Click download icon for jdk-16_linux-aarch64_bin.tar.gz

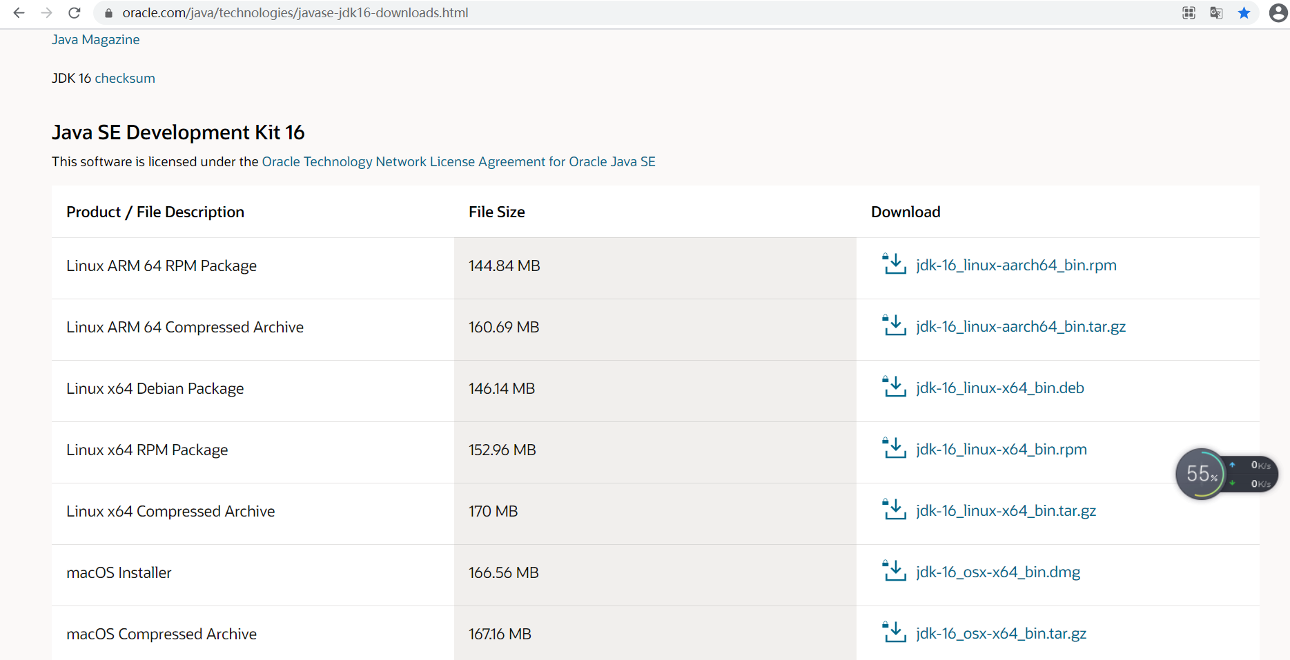pyautogui.click(x=895, y=326)
